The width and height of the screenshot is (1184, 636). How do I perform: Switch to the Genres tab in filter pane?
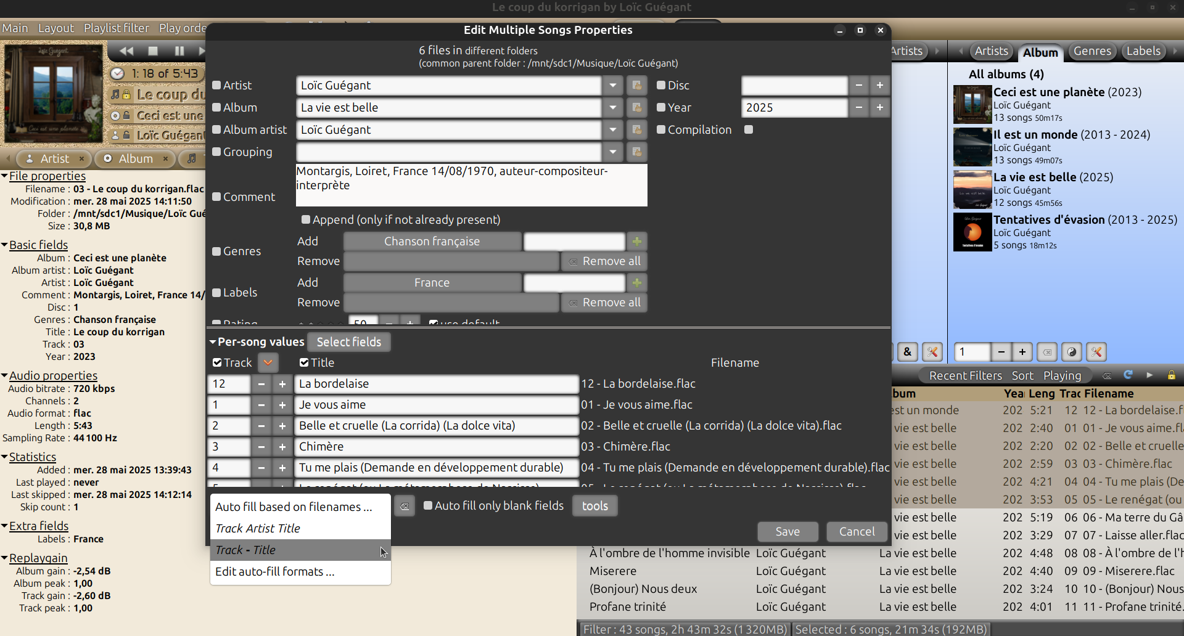[1092, 51]
